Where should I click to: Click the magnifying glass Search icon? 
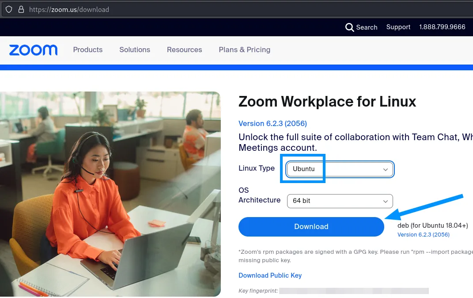(x=349, y=27)
